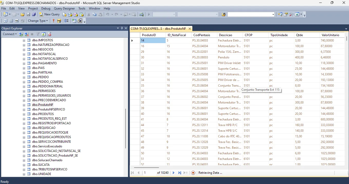Viewport: 349px width, 184px height.
Task: Expand the dbo.UNIDADE table node
Action: (x=24, y=174)
